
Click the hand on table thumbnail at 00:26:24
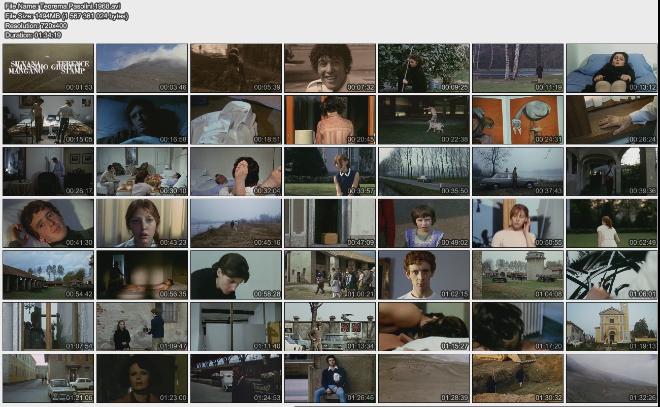click(x=612, y=120)
